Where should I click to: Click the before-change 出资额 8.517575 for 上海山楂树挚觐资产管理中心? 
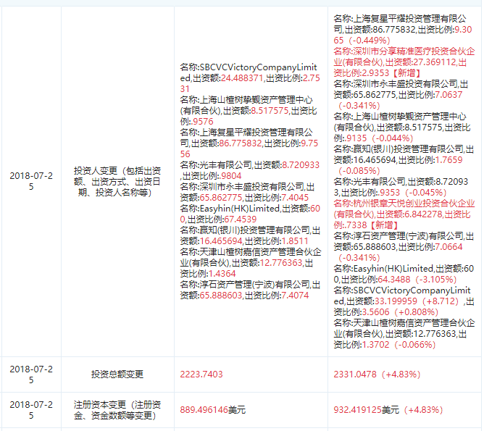click(x=270, y=111)
